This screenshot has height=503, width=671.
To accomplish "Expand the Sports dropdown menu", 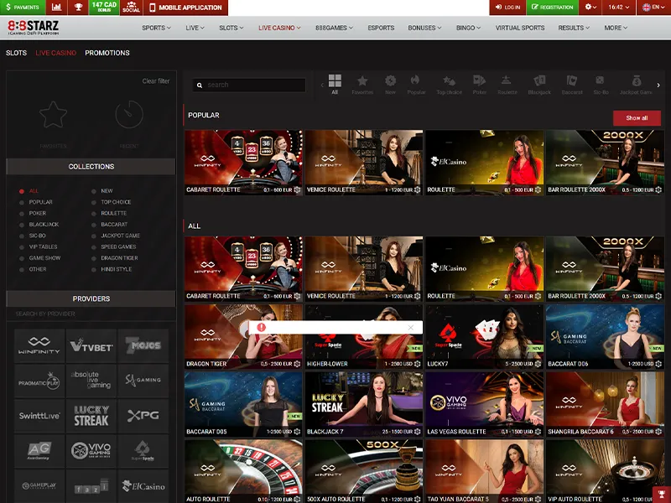I will [x=156, y=28].
